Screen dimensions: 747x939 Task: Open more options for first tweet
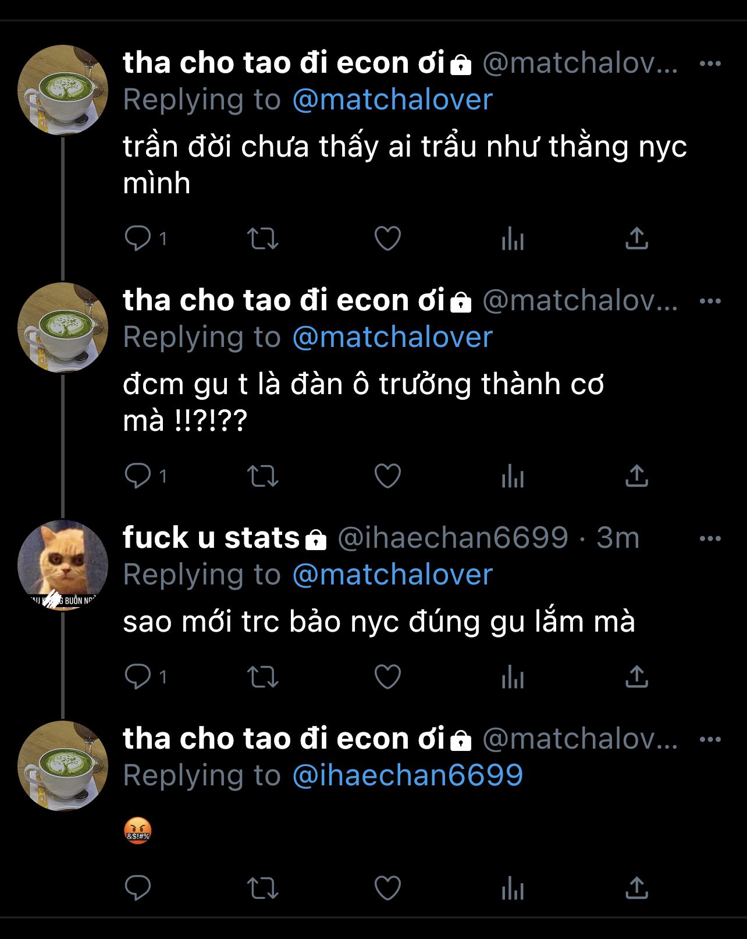710,63
